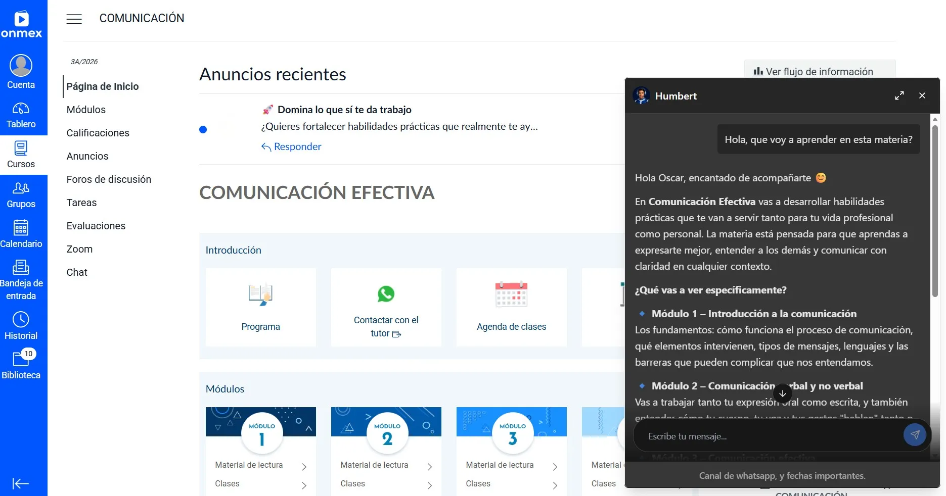Open Zoom in course menu

79,249
